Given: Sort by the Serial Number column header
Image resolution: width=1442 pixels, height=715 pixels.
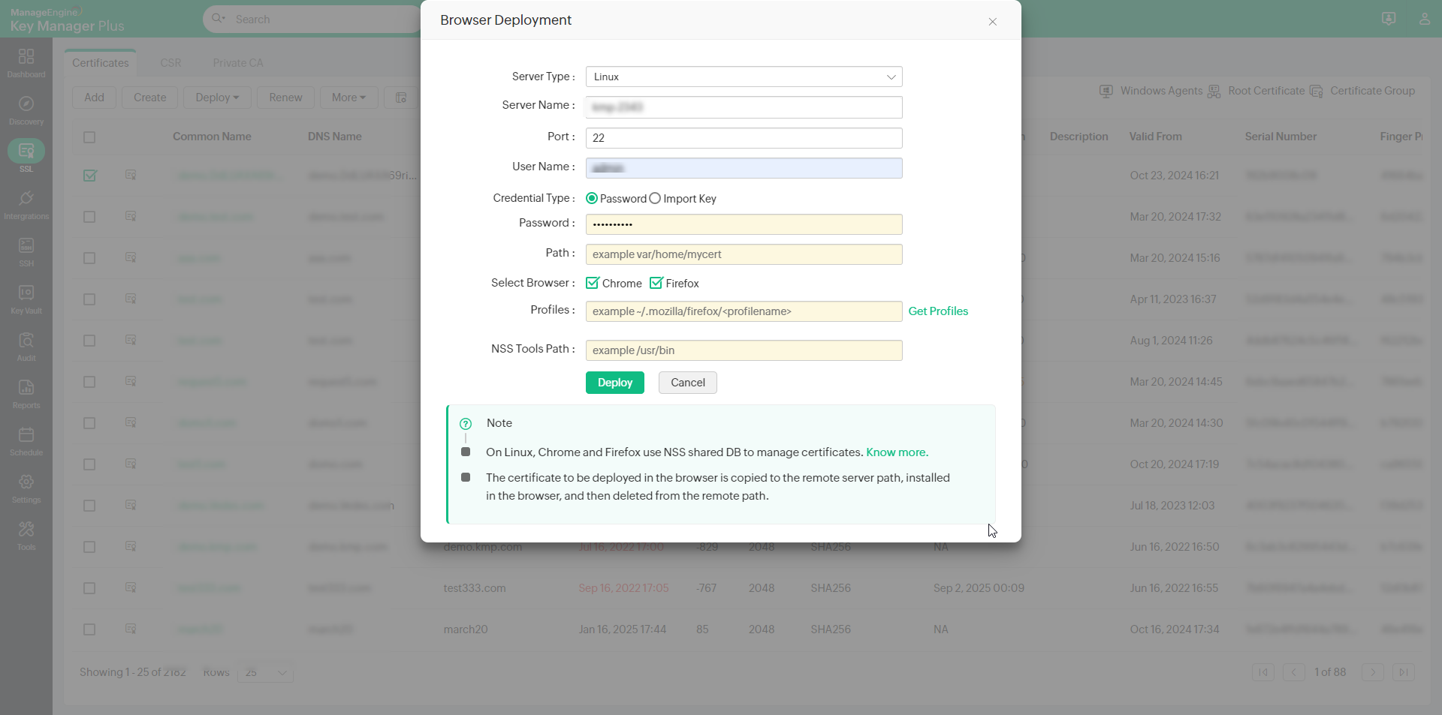Looking at the screenshot, I should click(x=1281, y=137).
